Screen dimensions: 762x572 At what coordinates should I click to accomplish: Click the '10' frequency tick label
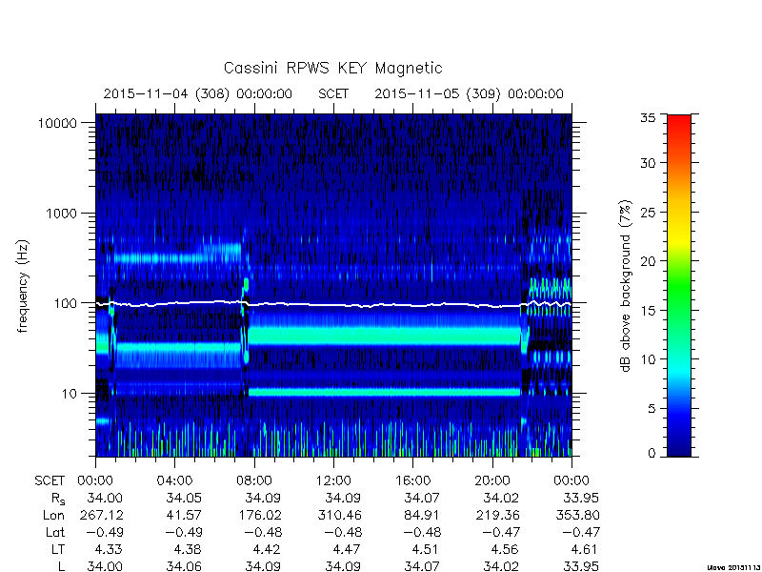coord(70,393)
